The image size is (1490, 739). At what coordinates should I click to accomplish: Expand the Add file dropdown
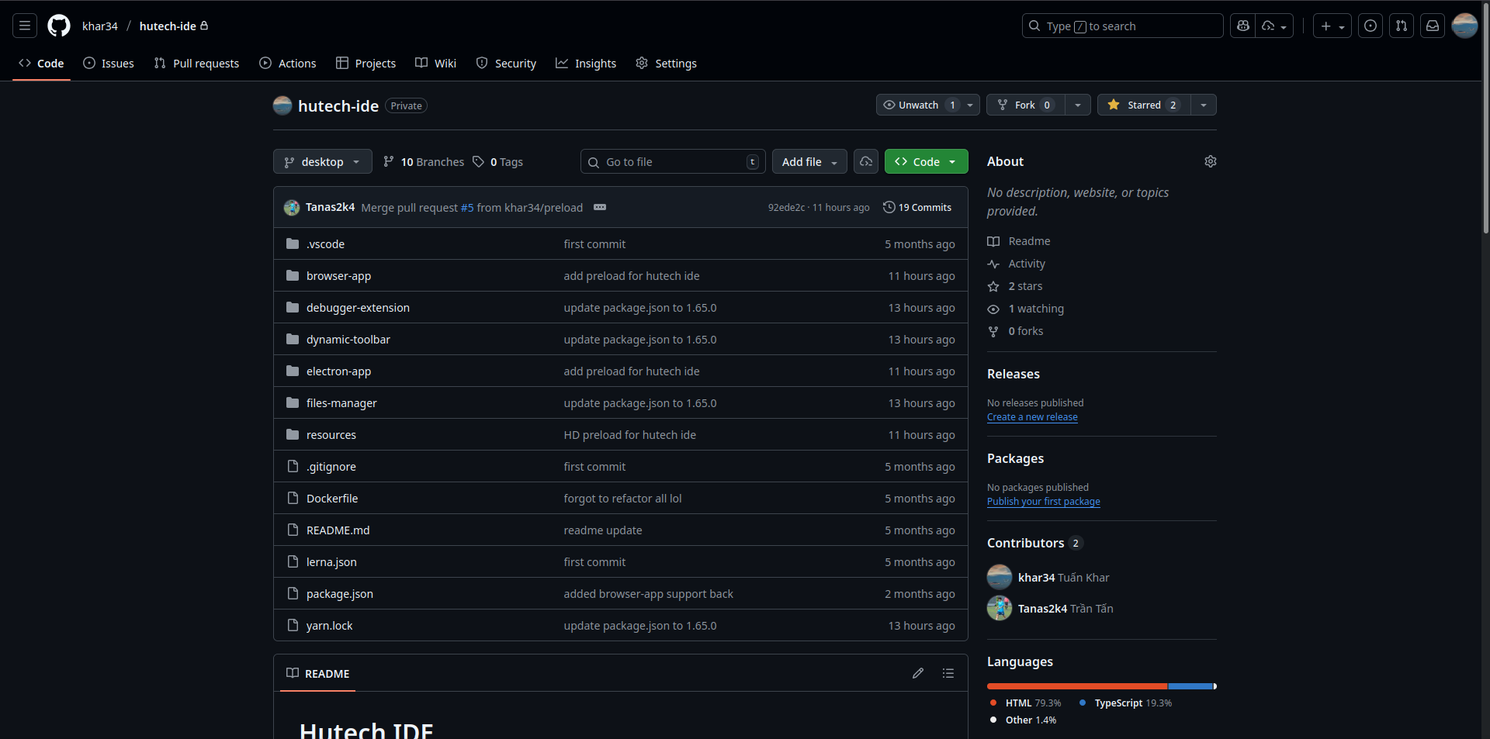point(809,161)
